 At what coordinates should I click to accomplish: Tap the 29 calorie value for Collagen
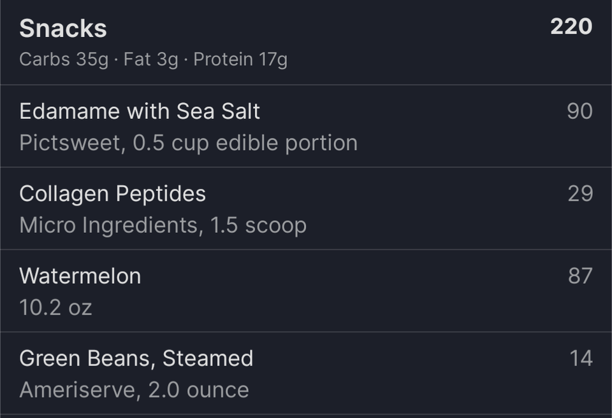click(x=580, y=193)
